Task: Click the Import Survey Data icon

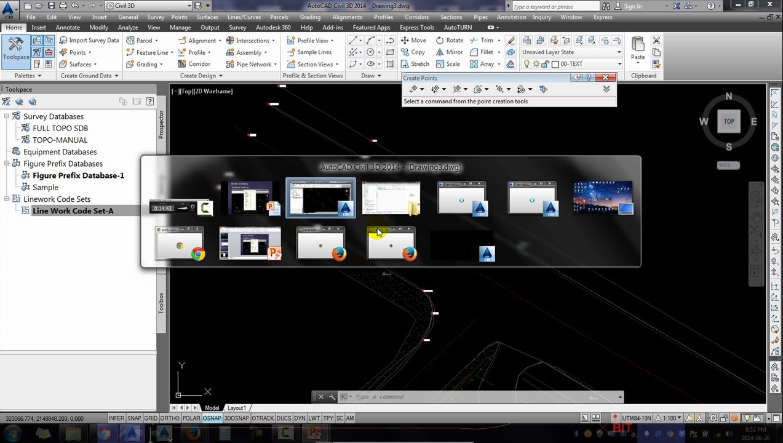Action: click(63, 41)
